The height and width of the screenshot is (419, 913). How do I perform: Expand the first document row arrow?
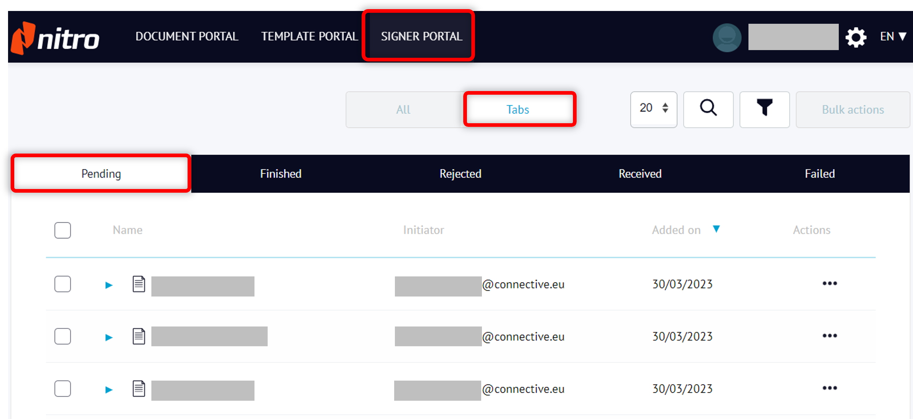click(x=109, y=285)
